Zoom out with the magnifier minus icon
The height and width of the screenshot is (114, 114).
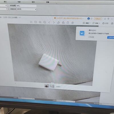pyautogui.click(x=44, y=22)
